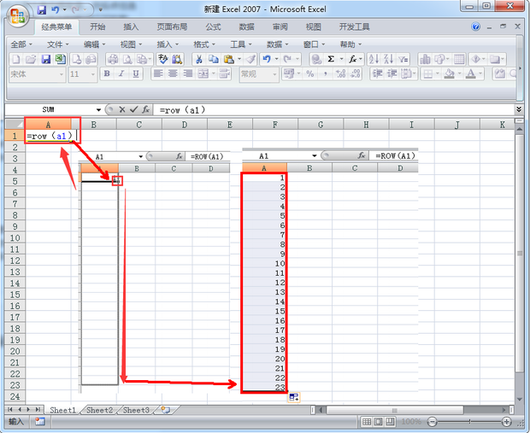530x433 pixels.
Task: Click the scissors cut icon
Action: click(199, 60)
